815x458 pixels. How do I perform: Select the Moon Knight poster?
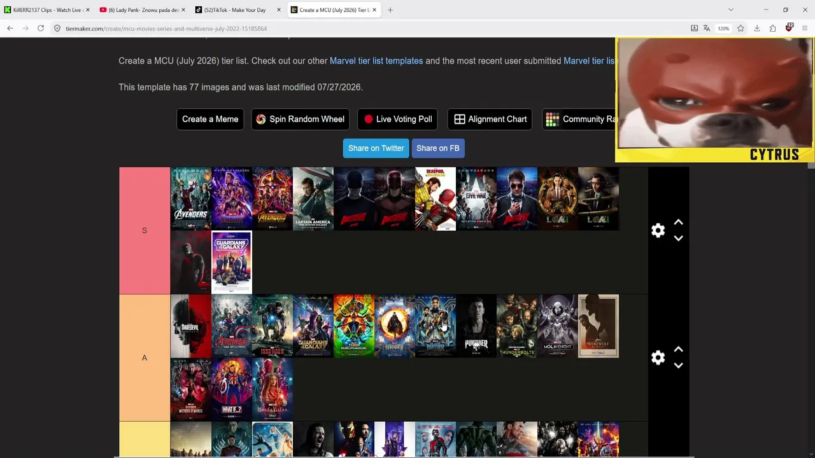tap(558, 326)
